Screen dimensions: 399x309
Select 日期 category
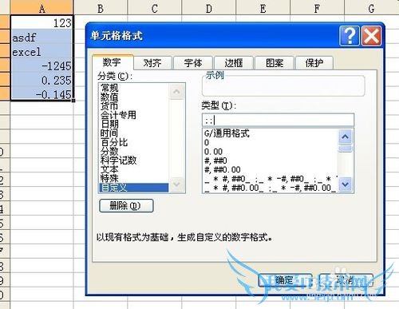[134, 124]
